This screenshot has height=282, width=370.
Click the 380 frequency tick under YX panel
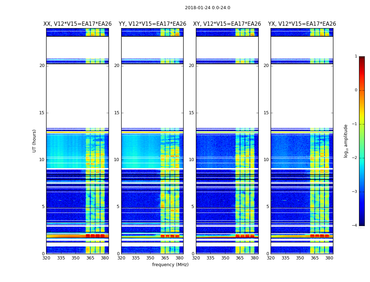329,258
